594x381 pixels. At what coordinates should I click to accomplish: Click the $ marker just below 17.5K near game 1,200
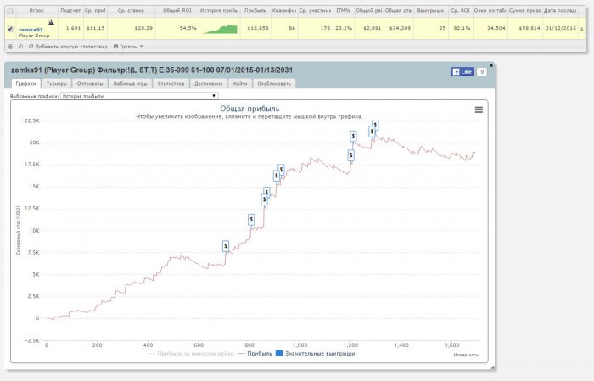[350, 155]
